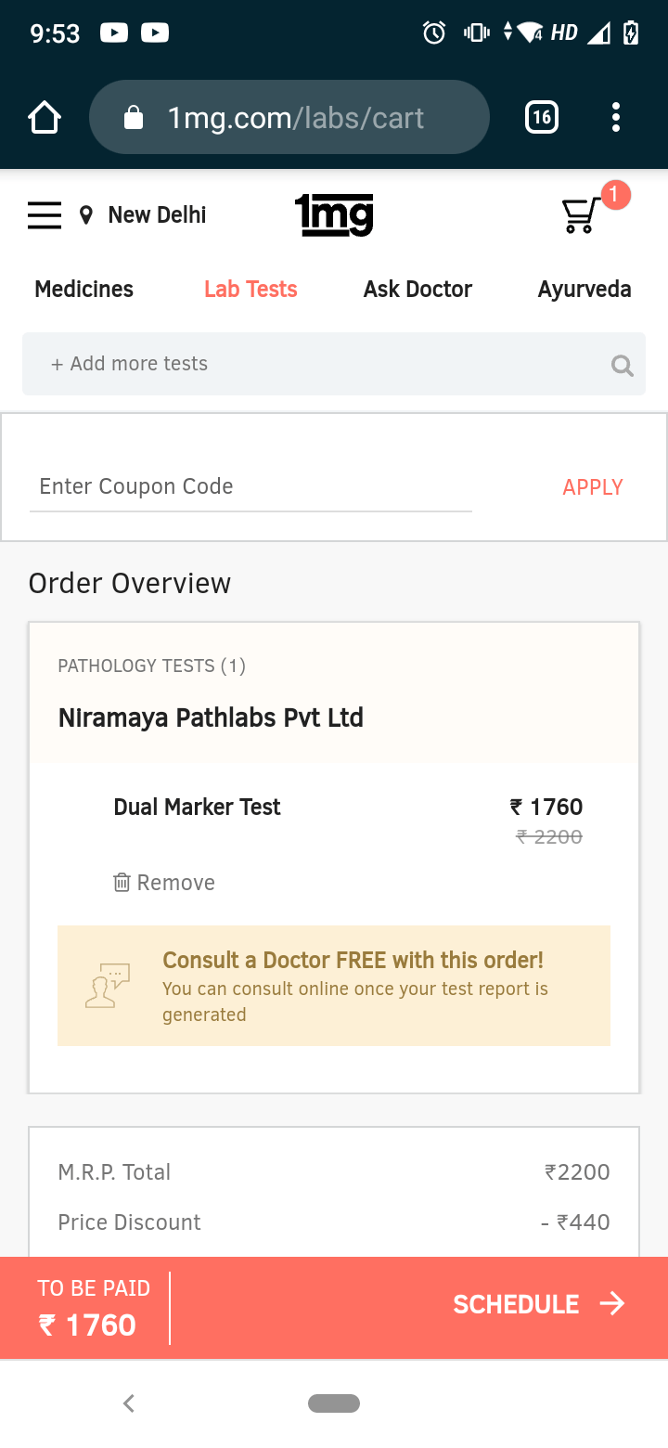668x1448 pixels.
Task: Open the Ask Doctor tab
Action: point(417,290)
